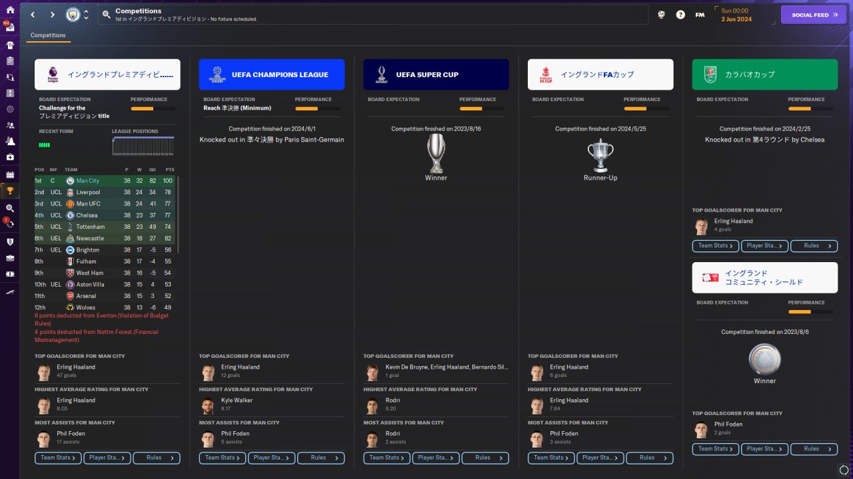Open the カラバオカップ header
Image resolution: width=853 pixels, height=479 pixels.
pos(765,75)
